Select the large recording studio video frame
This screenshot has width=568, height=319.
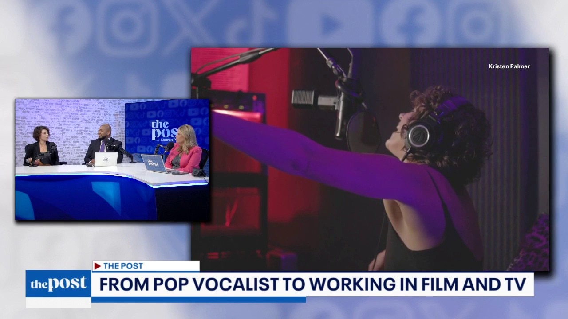(370, 159)
